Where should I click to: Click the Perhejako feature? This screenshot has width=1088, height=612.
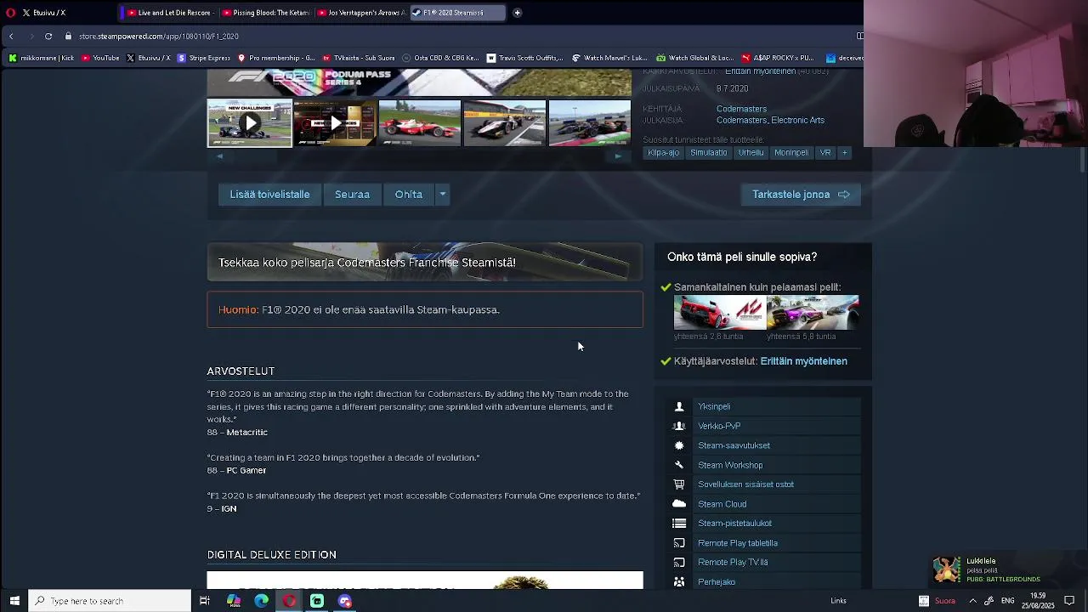tap(762, 581)
